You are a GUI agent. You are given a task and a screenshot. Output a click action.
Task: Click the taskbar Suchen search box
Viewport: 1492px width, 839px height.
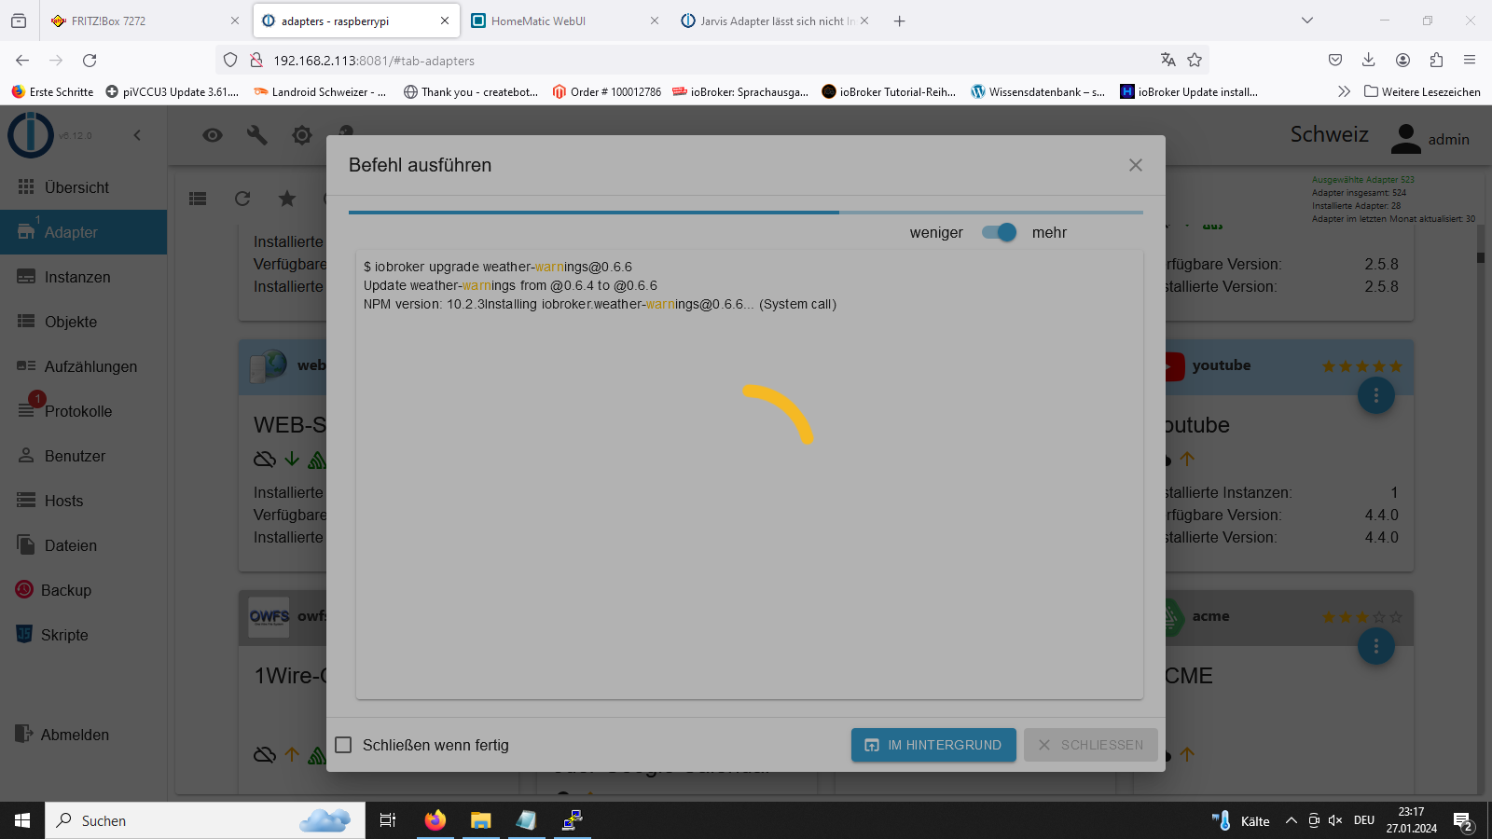[204, 820]
